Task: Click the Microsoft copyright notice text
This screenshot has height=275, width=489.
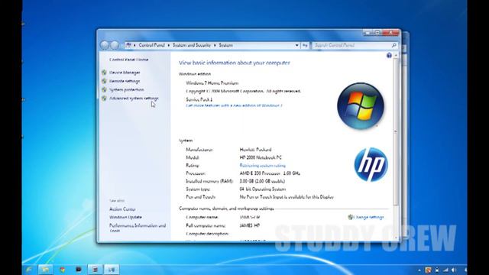Action: (x=244, y=92)
